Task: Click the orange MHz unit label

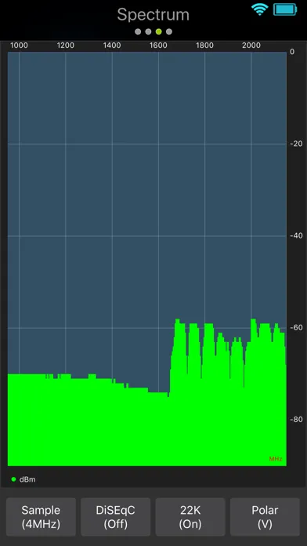Action: [276, 459]
